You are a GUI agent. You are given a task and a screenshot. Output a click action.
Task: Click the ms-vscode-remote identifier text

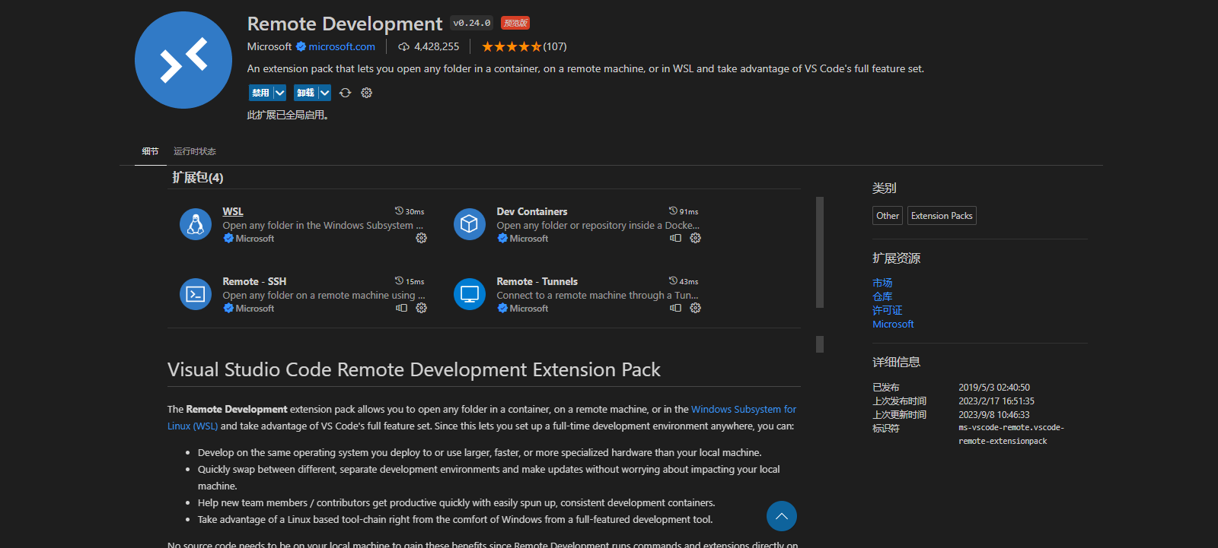[x=1011, y=434]
